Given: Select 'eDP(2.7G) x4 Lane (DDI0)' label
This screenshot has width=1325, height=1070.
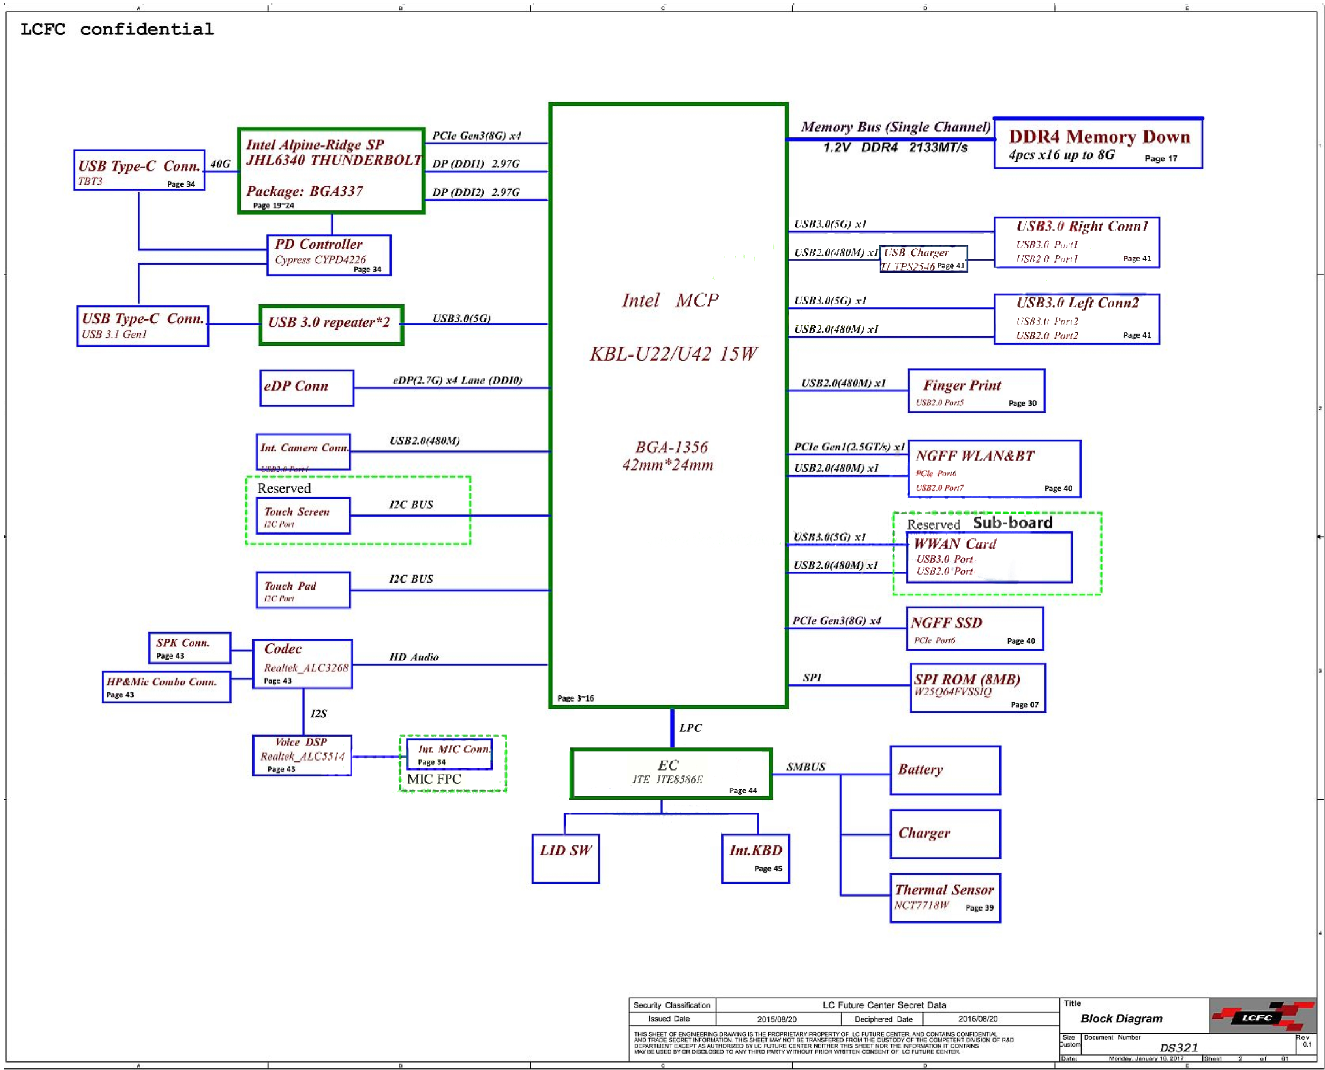Looking at the screenshot, I should tap(457, 380).
